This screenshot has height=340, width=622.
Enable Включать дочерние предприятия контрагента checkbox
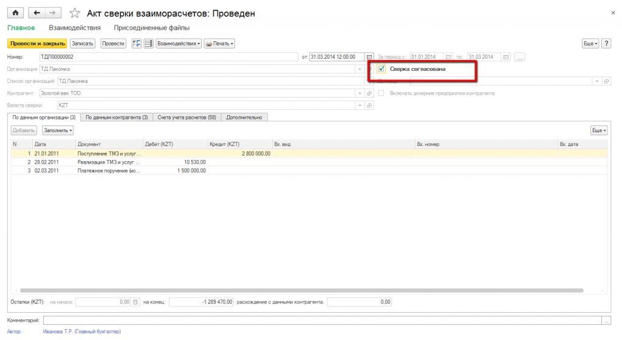(381, 93)
